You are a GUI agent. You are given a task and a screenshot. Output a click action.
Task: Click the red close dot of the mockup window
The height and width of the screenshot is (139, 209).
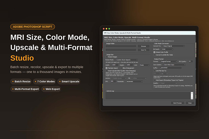tap(104, 29)
